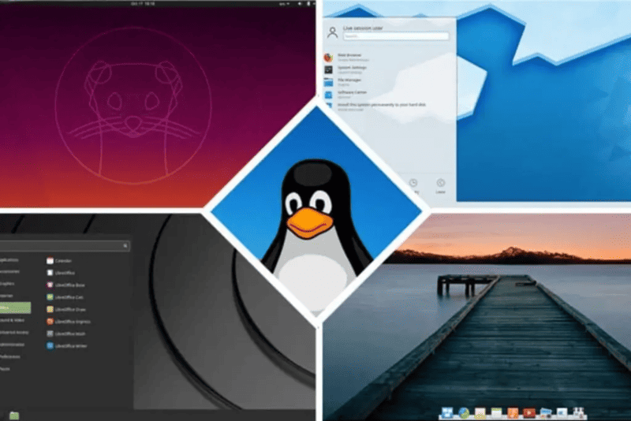This screenshot has height=421, width=631.
Task: Select the Sound & Video category
Action: click(13, 320)
